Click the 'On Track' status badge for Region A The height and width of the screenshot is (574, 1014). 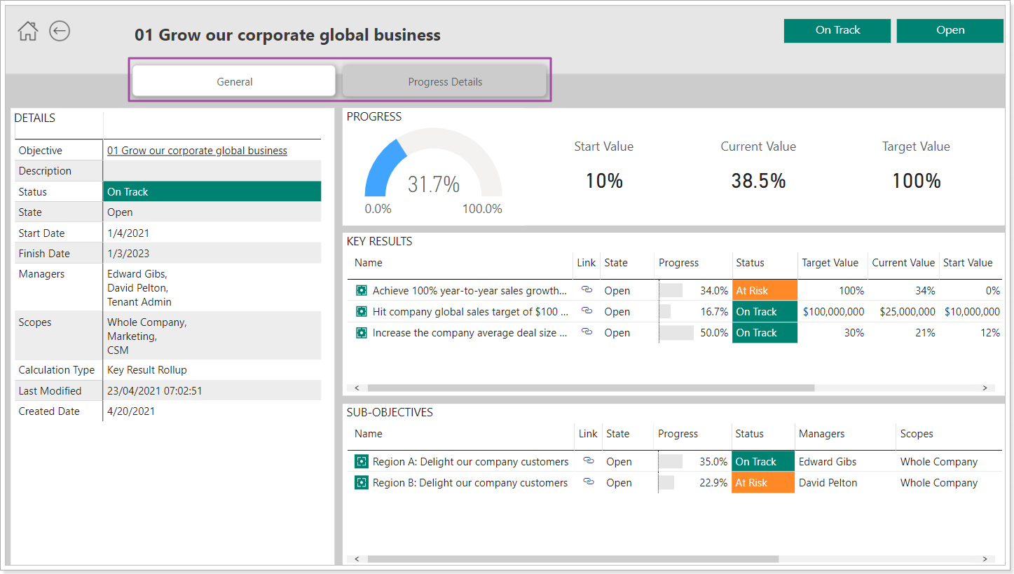(762, 461)
